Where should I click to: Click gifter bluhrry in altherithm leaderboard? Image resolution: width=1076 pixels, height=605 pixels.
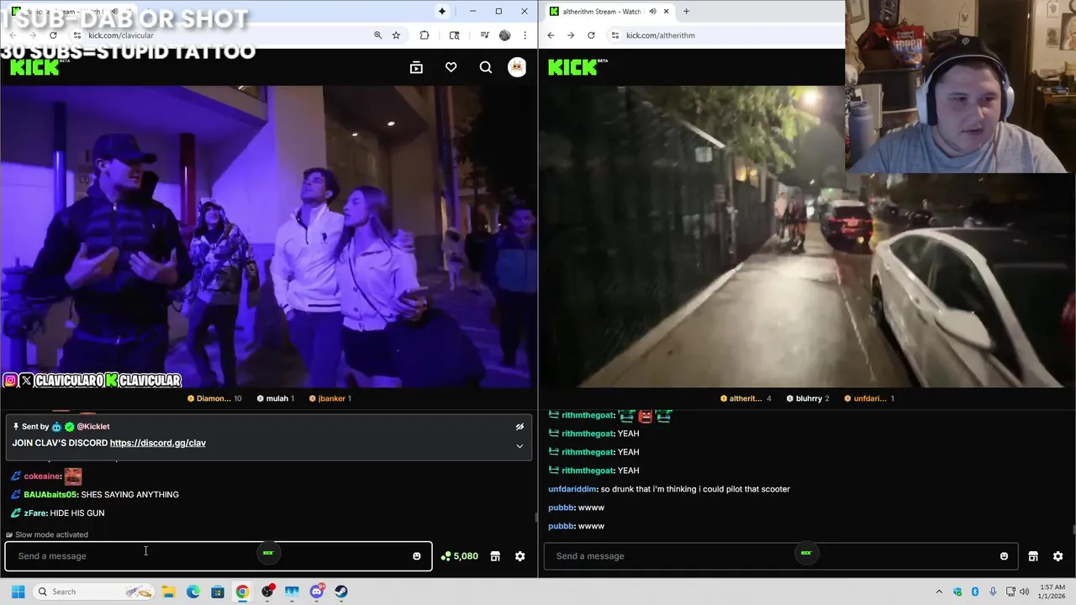[808, 398]
